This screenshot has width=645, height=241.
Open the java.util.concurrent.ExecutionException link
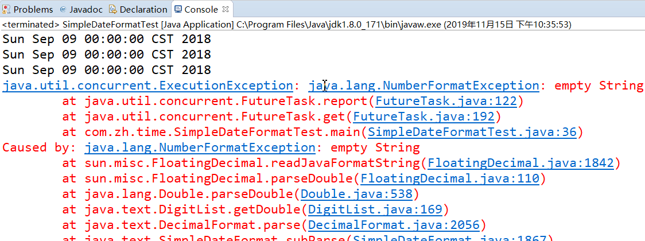(x=147, y=85)
